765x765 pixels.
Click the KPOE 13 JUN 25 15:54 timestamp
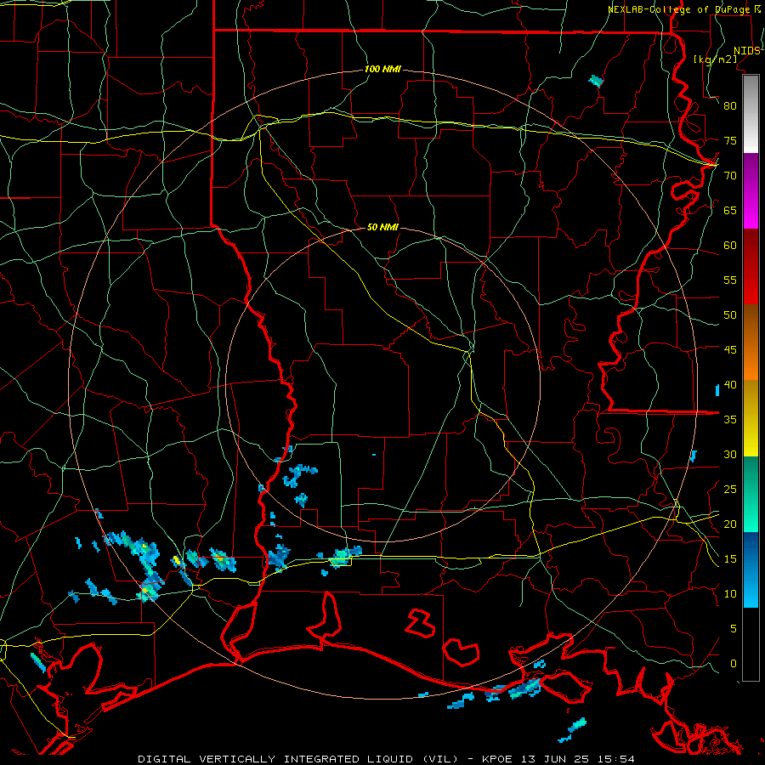click(558, 759)
